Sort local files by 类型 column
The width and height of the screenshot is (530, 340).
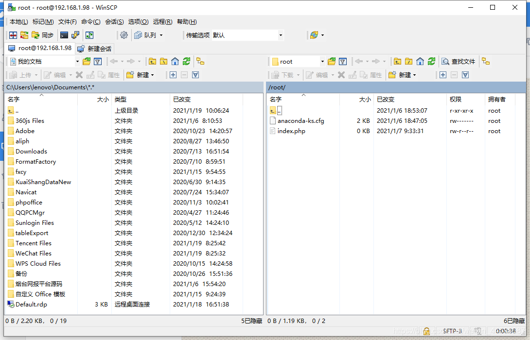click(x=141, y=99)
